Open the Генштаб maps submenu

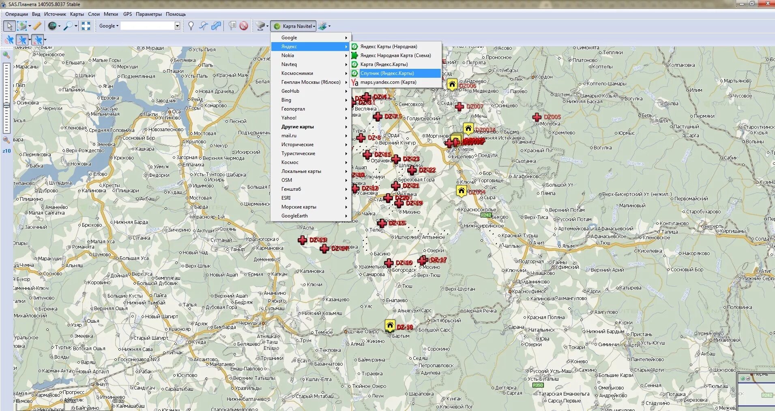[311, 189]
